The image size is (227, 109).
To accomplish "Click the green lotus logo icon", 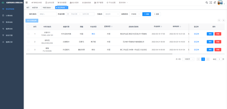I will click(x=3, y=3).
